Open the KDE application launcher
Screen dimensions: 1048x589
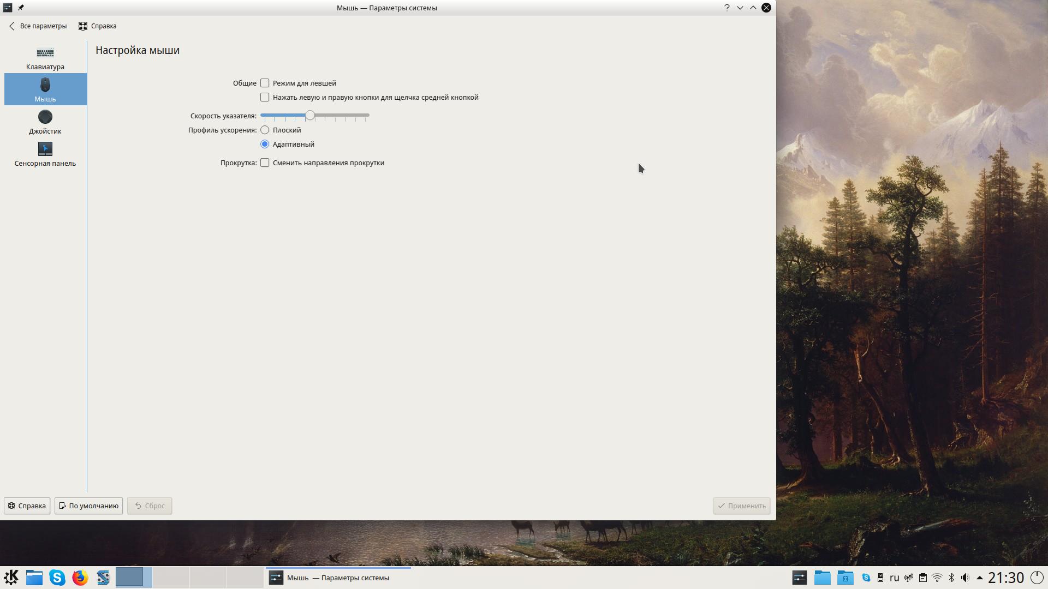pos(11,578)
